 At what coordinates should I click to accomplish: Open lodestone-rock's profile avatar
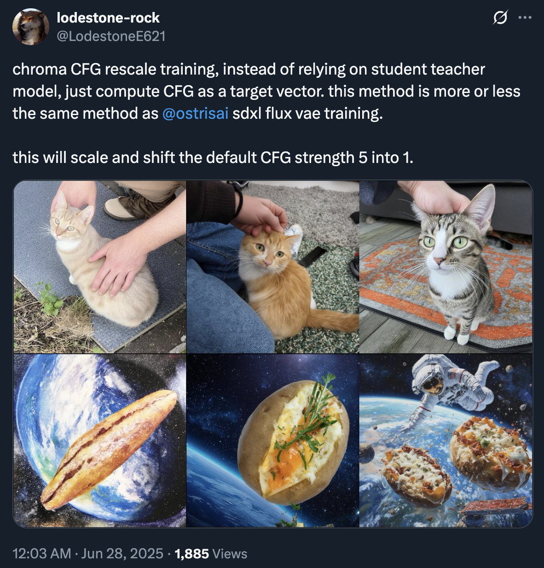(x=31, y=27)
